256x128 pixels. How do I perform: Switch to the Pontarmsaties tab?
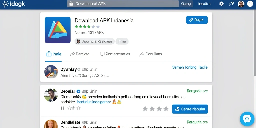(115, 54)
